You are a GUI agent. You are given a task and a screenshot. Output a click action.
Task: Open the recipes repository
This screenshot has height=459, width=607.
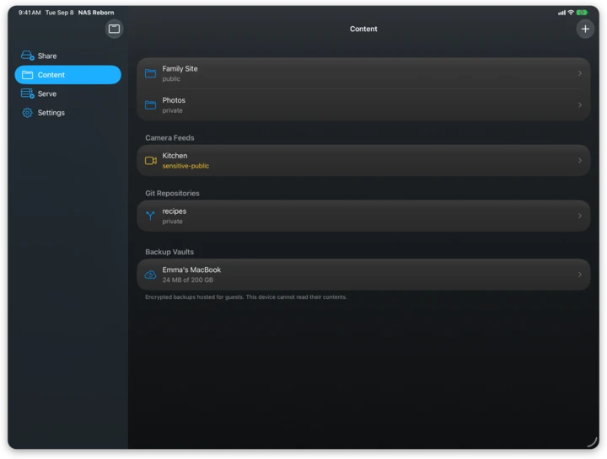pyautogui.click(x=363, y=216)
